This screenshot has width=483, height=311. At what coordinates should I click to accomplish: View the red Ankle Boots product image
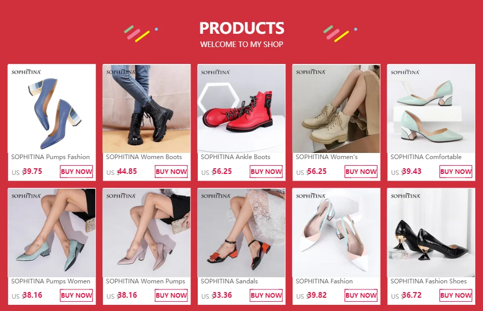[242, 108]
